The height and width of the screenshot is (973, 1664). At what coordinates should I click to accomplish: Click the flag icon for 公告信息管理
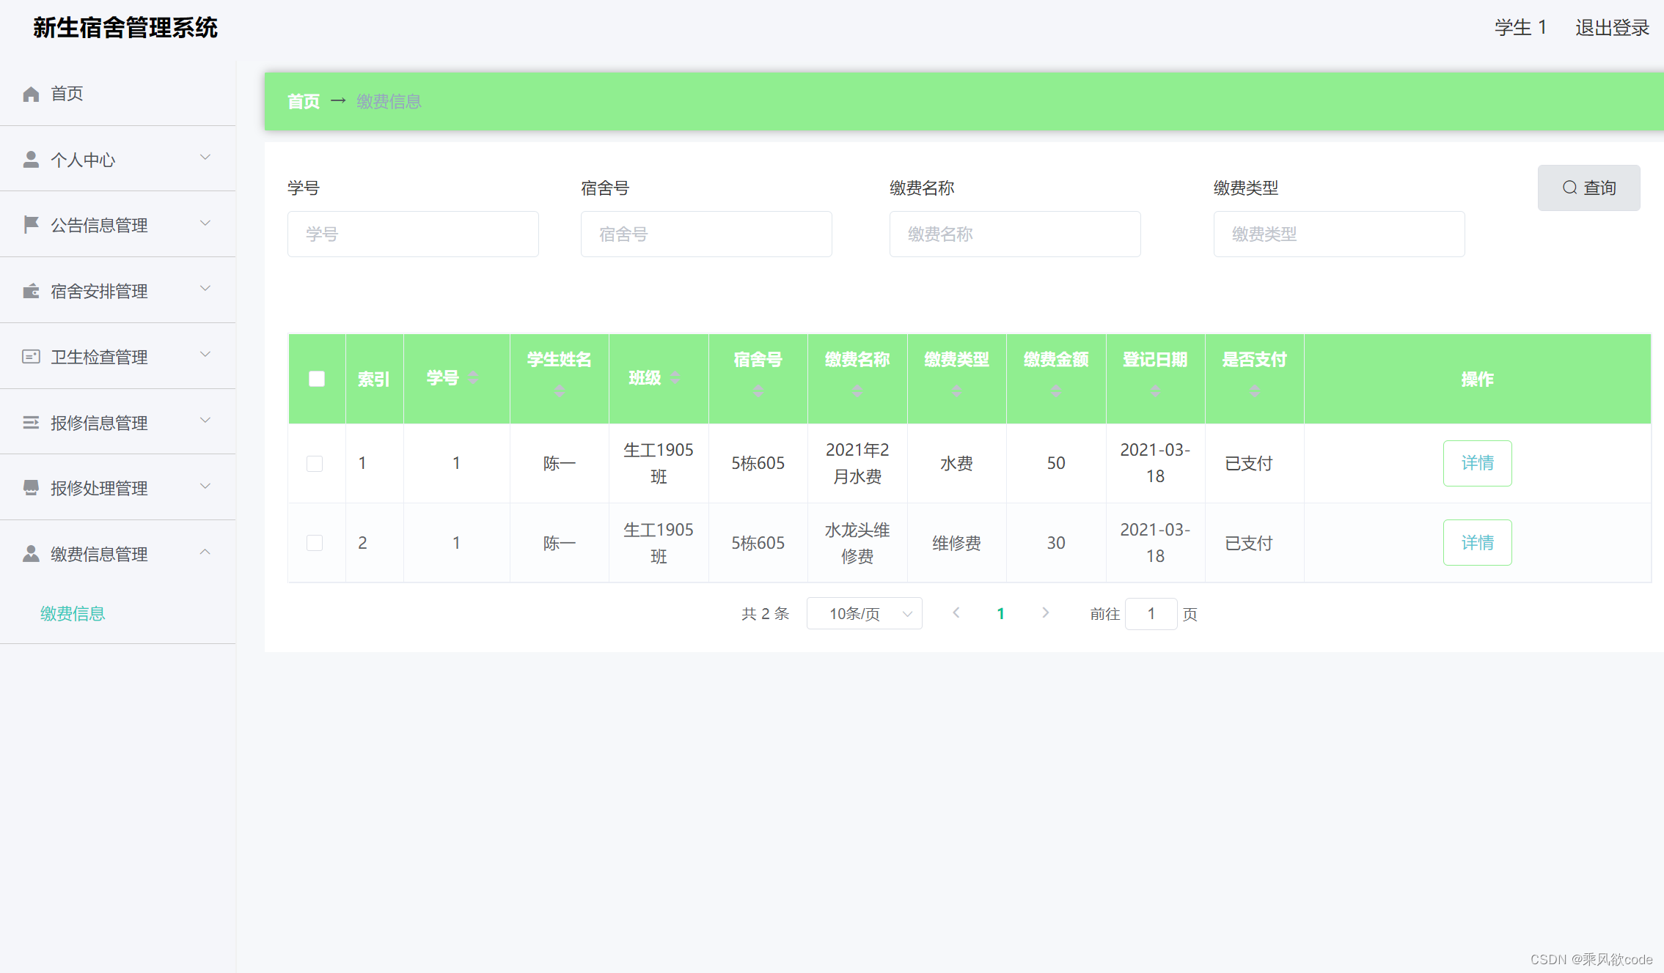[x=31, y=223]
